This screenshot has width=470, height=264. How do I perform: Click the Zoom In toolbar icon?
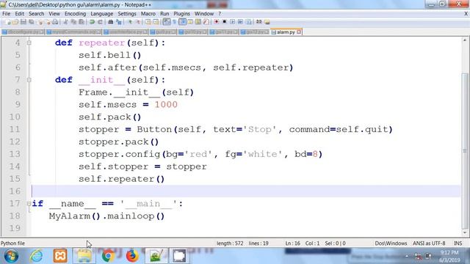point(130,22)
